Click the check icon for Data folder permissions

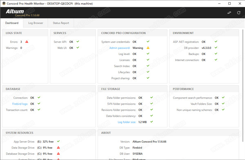[x=151, y=97]
